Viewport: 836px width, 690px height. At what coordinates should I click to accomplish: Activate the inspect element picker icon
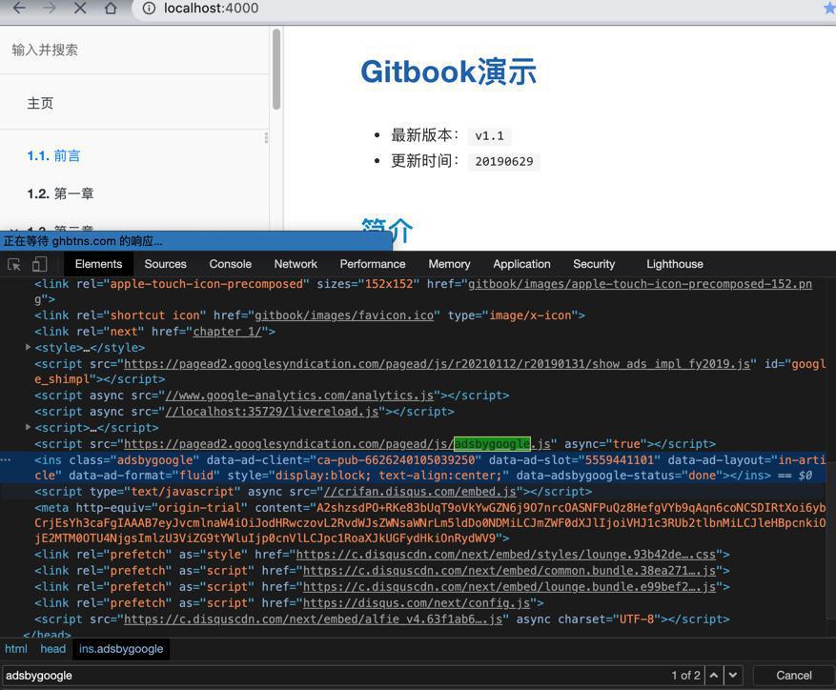14,264
